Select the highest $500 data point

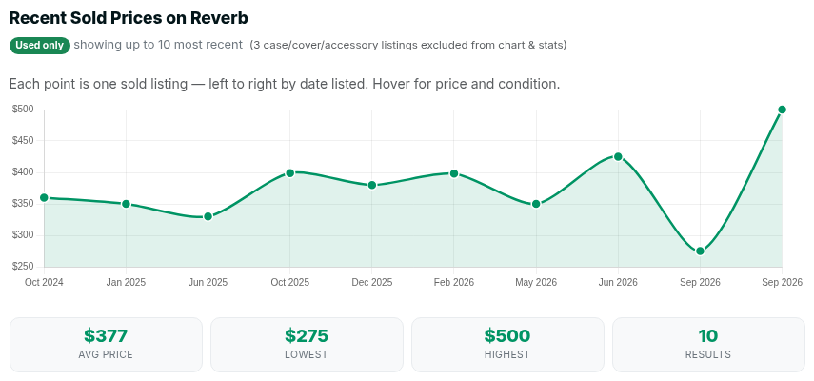[782, 110]
